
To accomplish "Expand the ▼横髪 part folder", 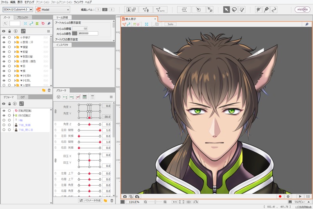I will tap(15, 47).
